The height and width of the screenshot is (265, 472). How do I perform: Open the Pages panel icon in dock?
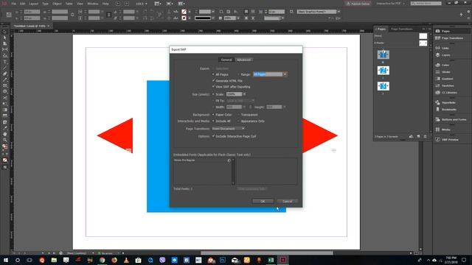[x=438, y=31]
